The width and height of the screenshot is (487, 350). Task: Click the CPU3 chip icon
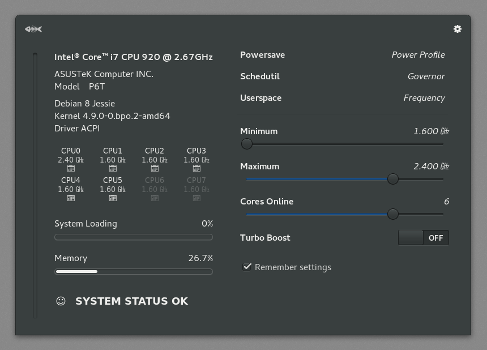(x=196, y=169)
